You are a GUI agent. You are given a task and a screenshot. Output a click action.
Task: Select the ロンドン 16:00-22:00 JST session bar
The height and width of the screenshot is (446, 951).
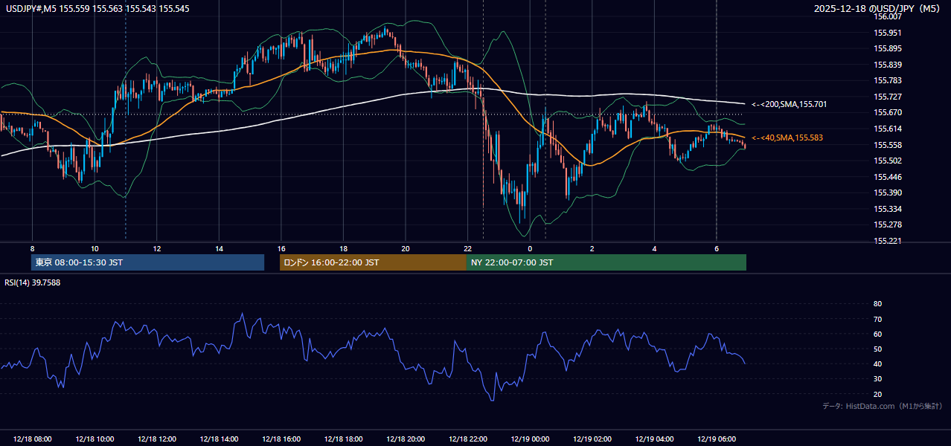373,262
